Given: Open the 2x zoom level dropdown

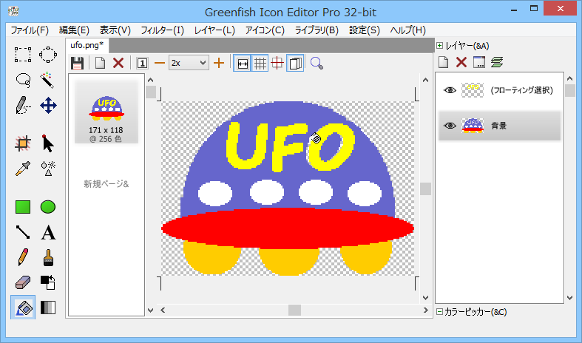Looking at the screenshot, I should click(189, 63).
